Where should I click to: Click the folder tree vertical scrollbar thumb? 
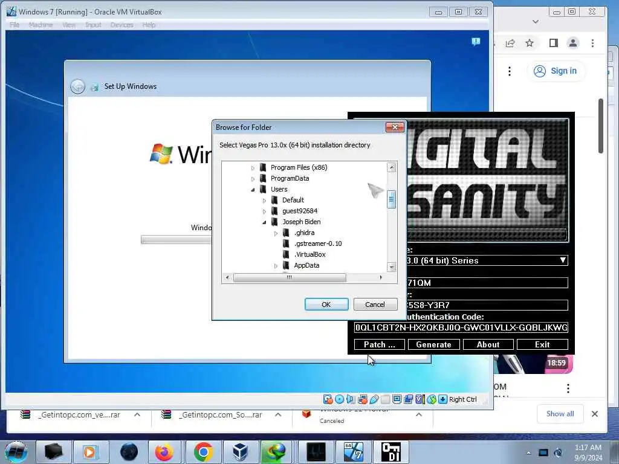click(391, 199)
